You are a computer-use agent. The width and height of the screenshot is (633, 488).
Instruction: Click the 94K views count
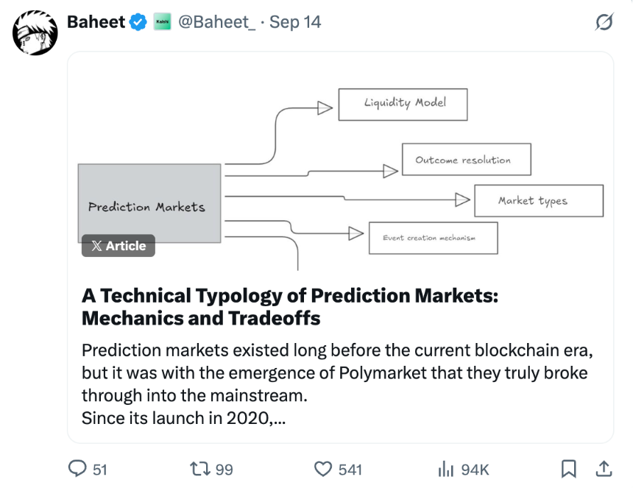click(x=475, y=470)
